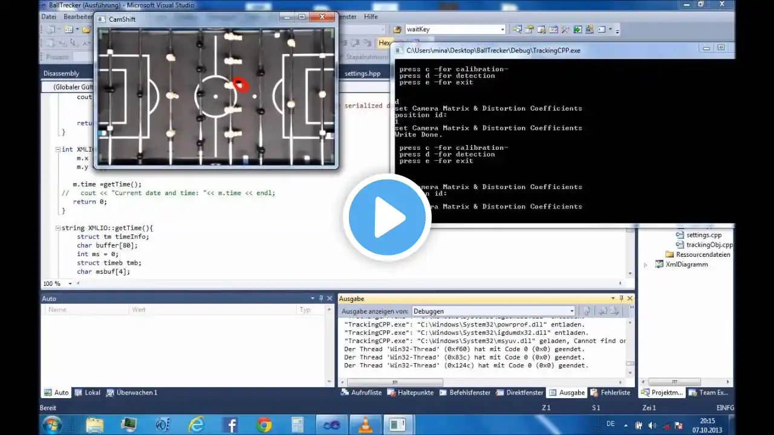
Task: Select trackingObj.cpp in the solution tree
Action: 704,245
